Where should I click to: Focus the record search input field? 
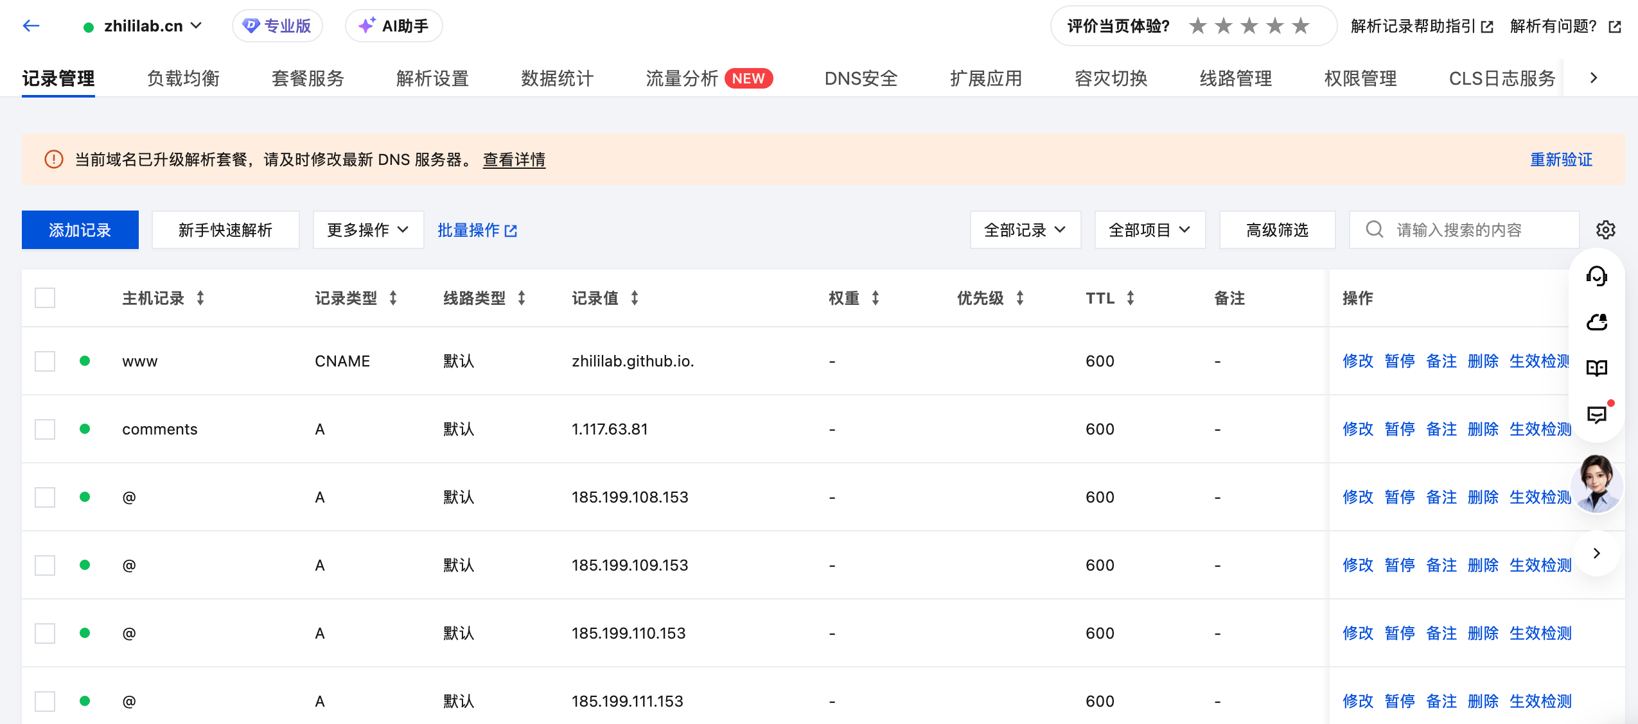point(1464,230)
